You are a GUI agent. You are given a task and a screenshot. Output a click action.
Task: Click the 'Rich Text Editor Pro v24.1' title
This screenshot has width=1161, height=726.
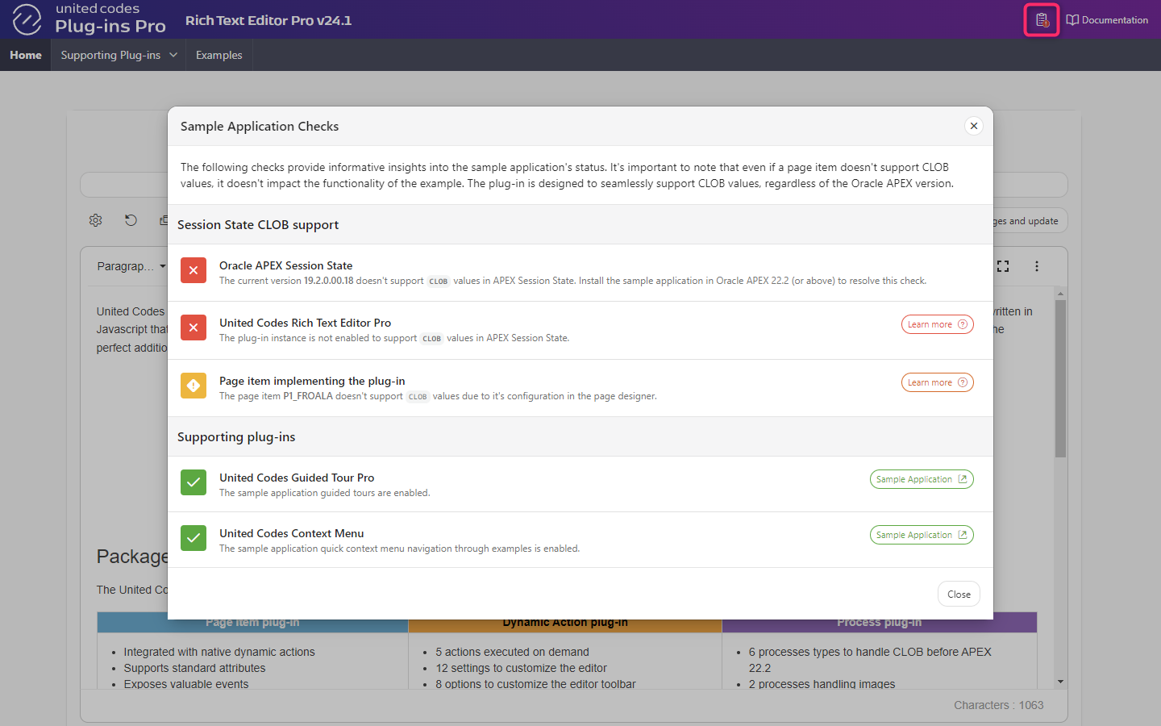point(268,20)
